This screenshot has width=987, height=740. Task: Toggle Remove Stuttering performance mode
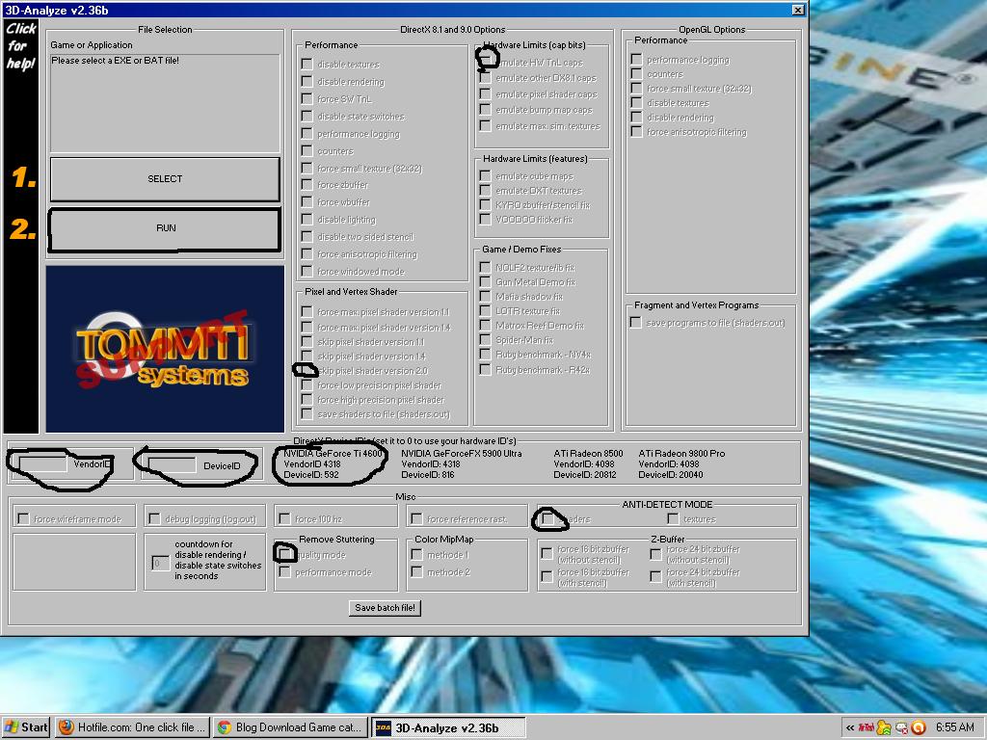tap(285, 572)
